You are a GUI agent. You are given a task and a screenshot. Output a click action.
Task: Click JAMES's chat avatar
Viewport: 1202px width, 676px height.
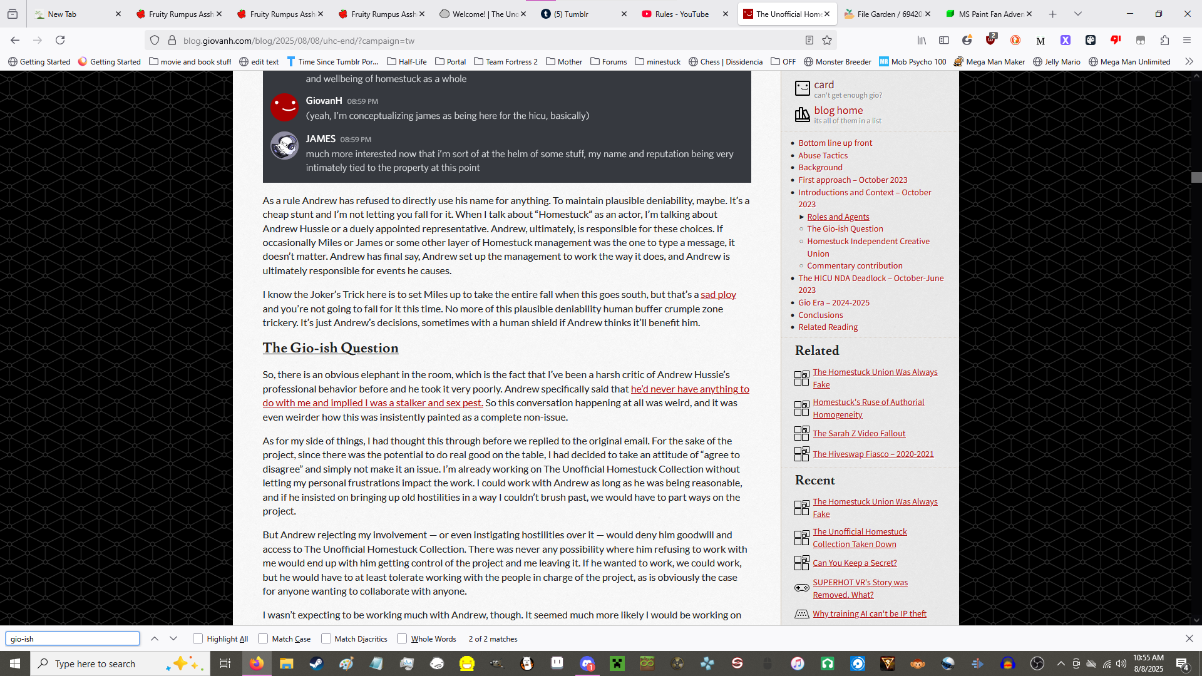coord(284,145)
